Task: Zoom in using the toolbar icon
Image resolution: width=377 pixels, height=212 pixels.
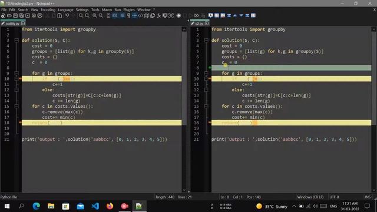Action: coord(95,16)
